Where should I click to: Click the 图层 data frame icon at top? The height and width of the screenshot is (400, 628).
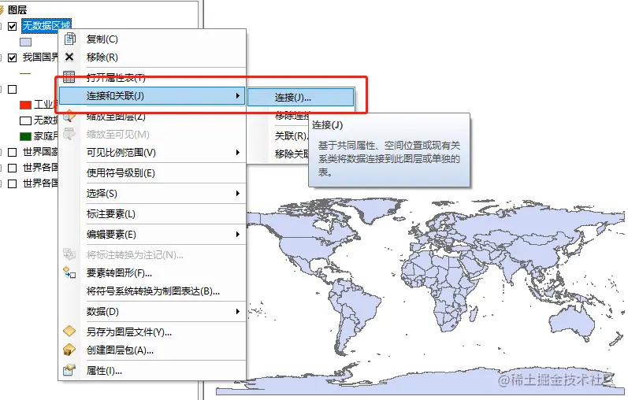[2, 9]
